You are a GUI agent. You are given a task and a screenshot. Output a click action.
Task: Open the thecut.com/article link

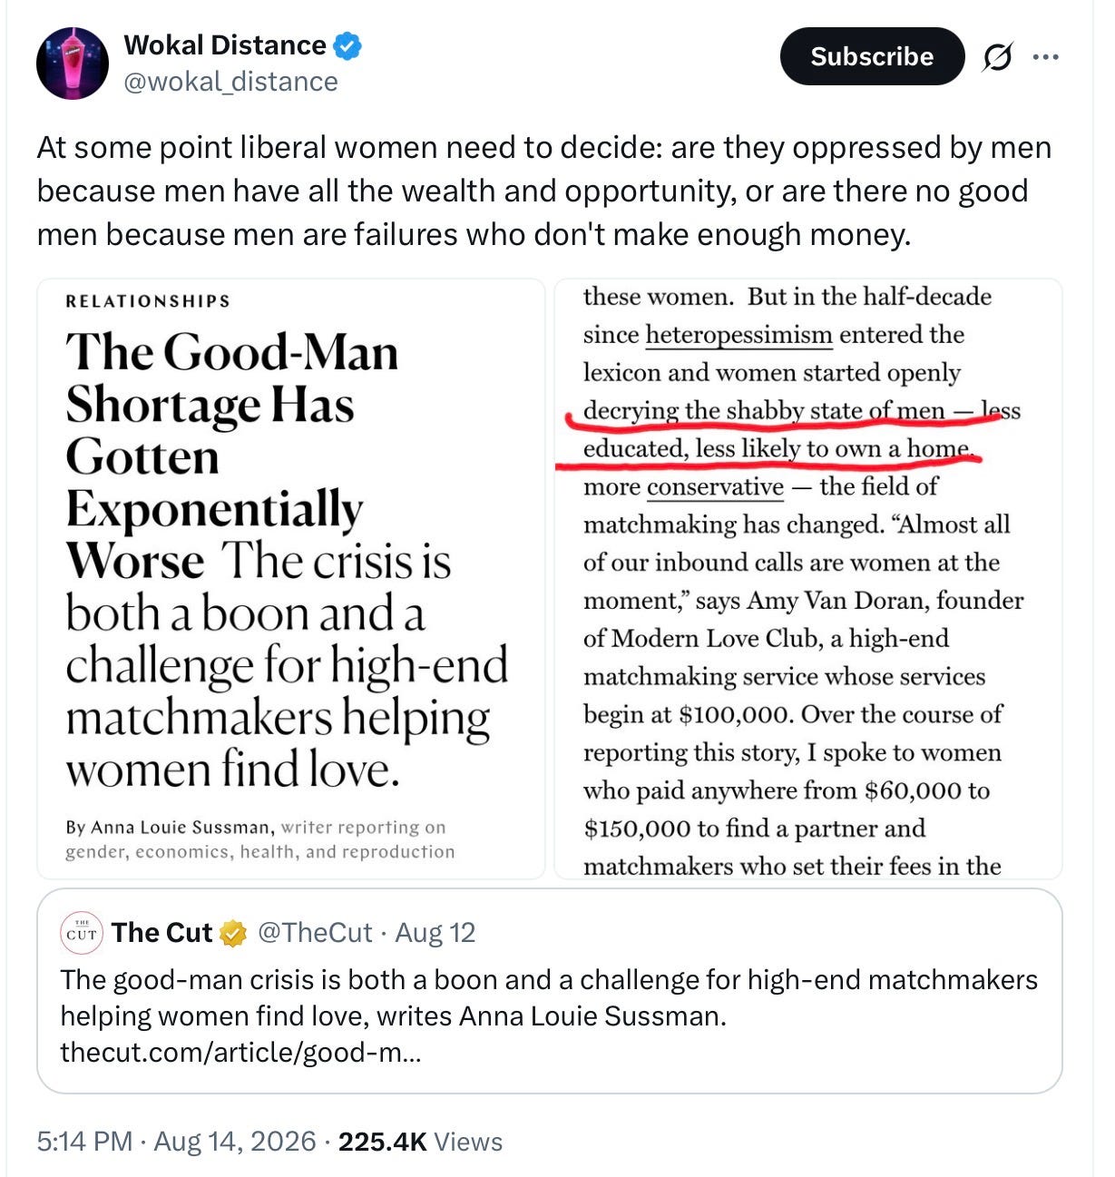tap(240, 1053)
